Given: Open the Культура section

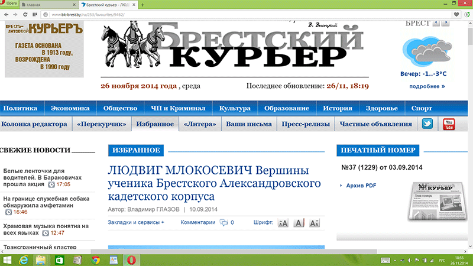Looking at the screenshot, I should pos(235,108).
